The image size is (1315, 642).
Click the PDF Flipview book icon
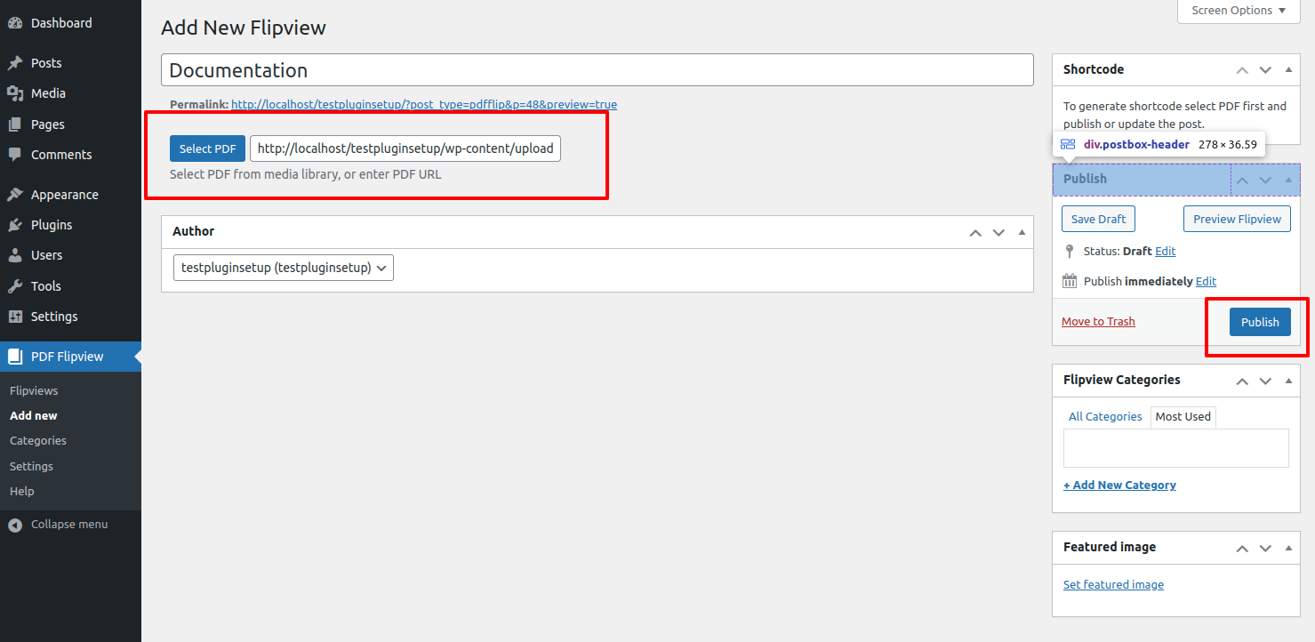15,357
